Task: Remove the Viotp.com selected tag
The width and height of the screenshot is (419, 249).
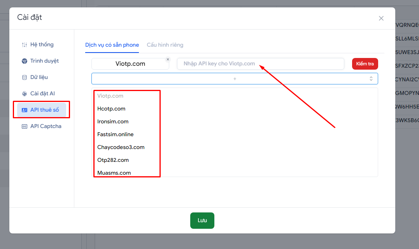Action: (168, 59)
